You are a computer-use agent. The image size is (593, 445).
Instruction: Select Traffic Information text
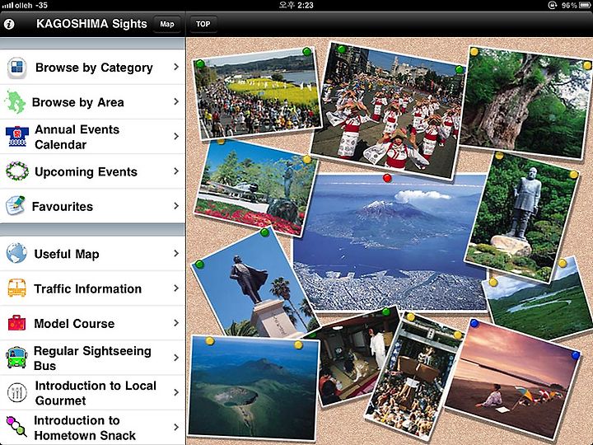88,288
